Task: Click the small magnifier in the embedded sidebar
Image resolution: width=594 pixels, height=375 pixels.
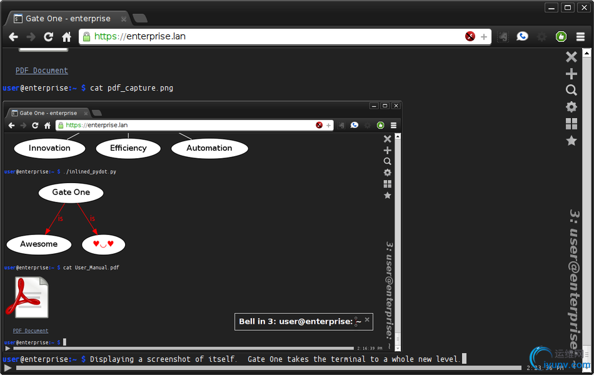Action: 387,161
